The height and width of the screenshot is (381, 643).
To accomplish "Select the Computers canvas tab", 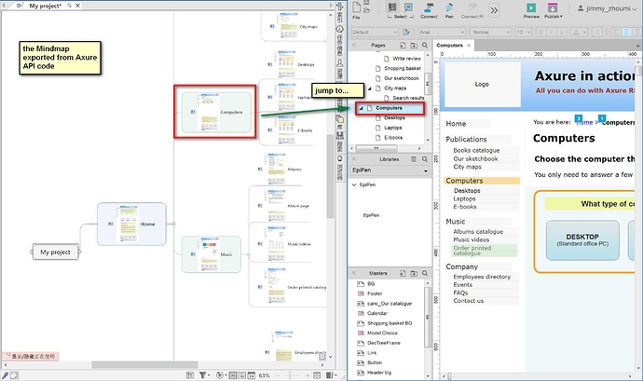I will (x=449, y=45).
